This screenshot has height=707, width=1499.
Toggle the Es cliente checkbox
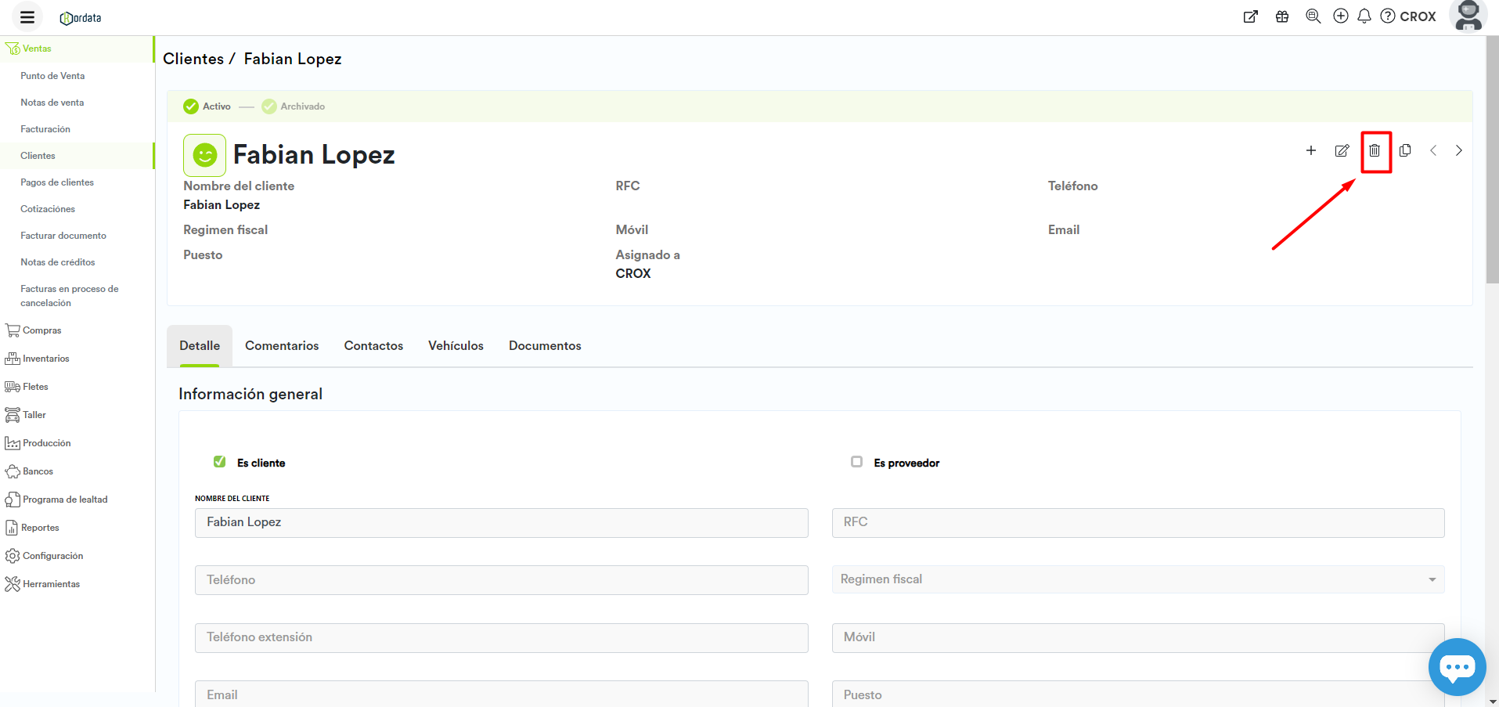pyautogui.click(x=220, y=462)
